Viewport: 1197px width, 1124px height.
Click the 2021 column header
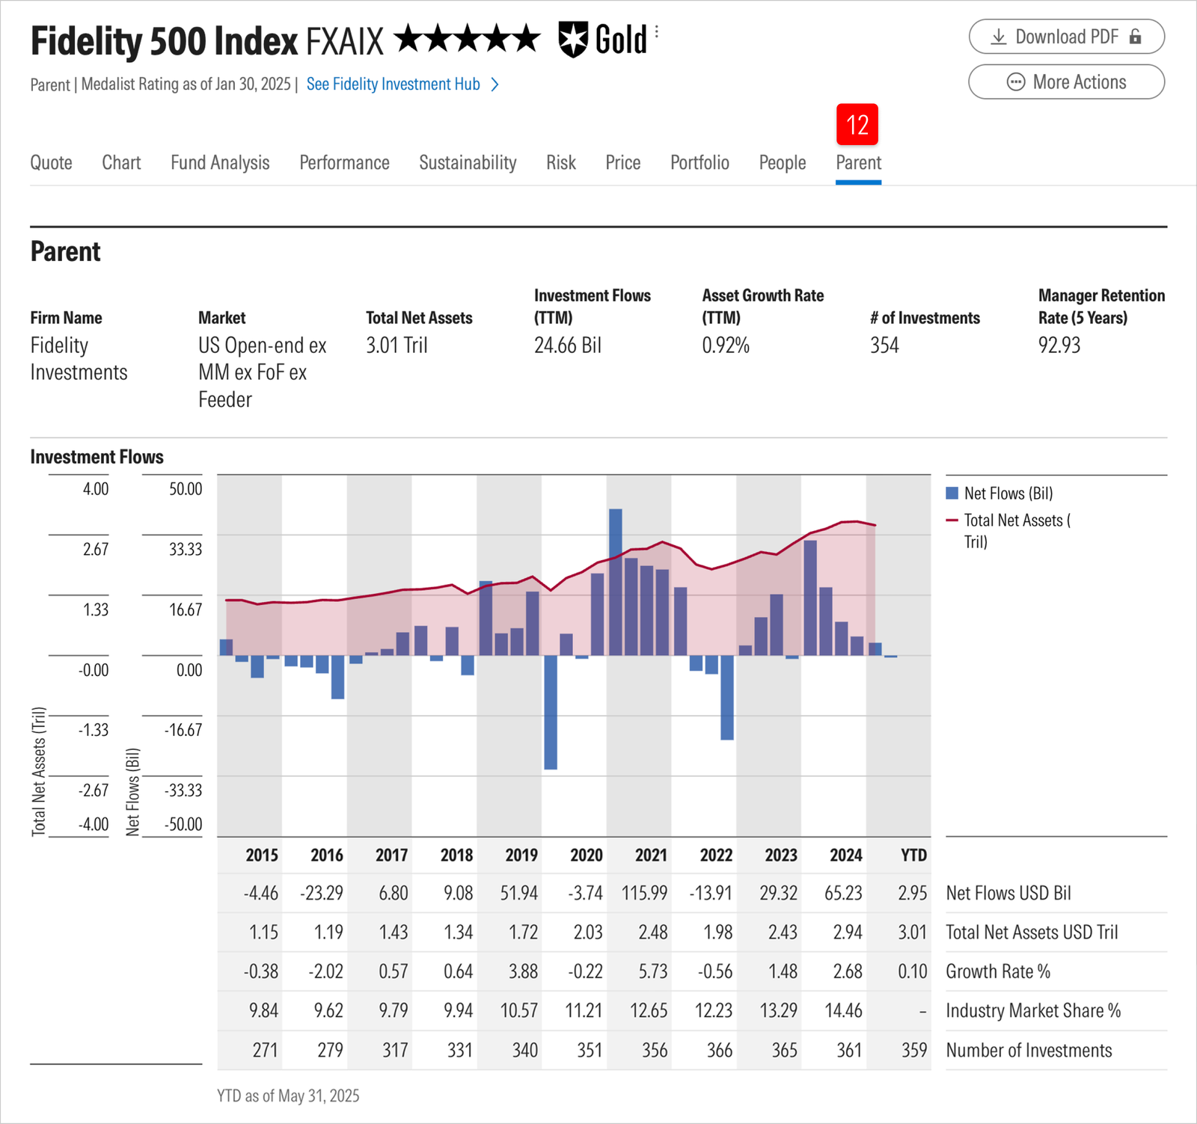[651, 855]
